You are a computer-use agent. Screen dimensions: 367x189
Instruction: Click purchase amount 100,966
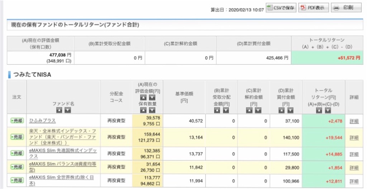pyautogui.click(x=291, y=181)
